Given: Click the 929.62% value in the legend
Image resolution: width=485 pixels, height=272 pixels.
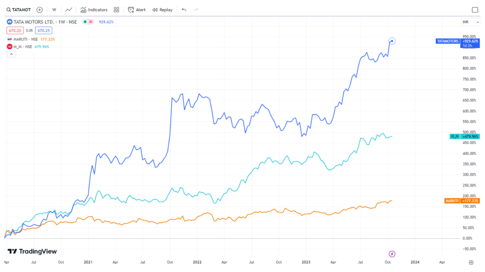Looking at the screenshot, I should pos(106,22).
